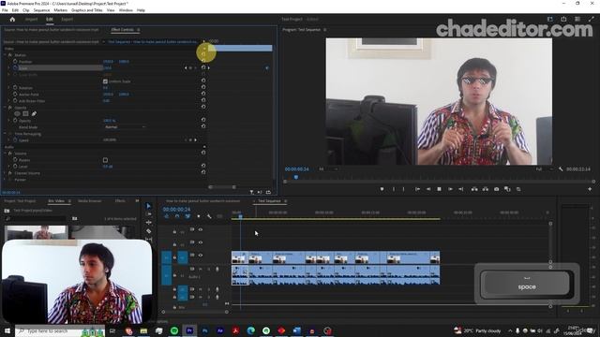Open the Program monitor button editor plus

point(590,189)
